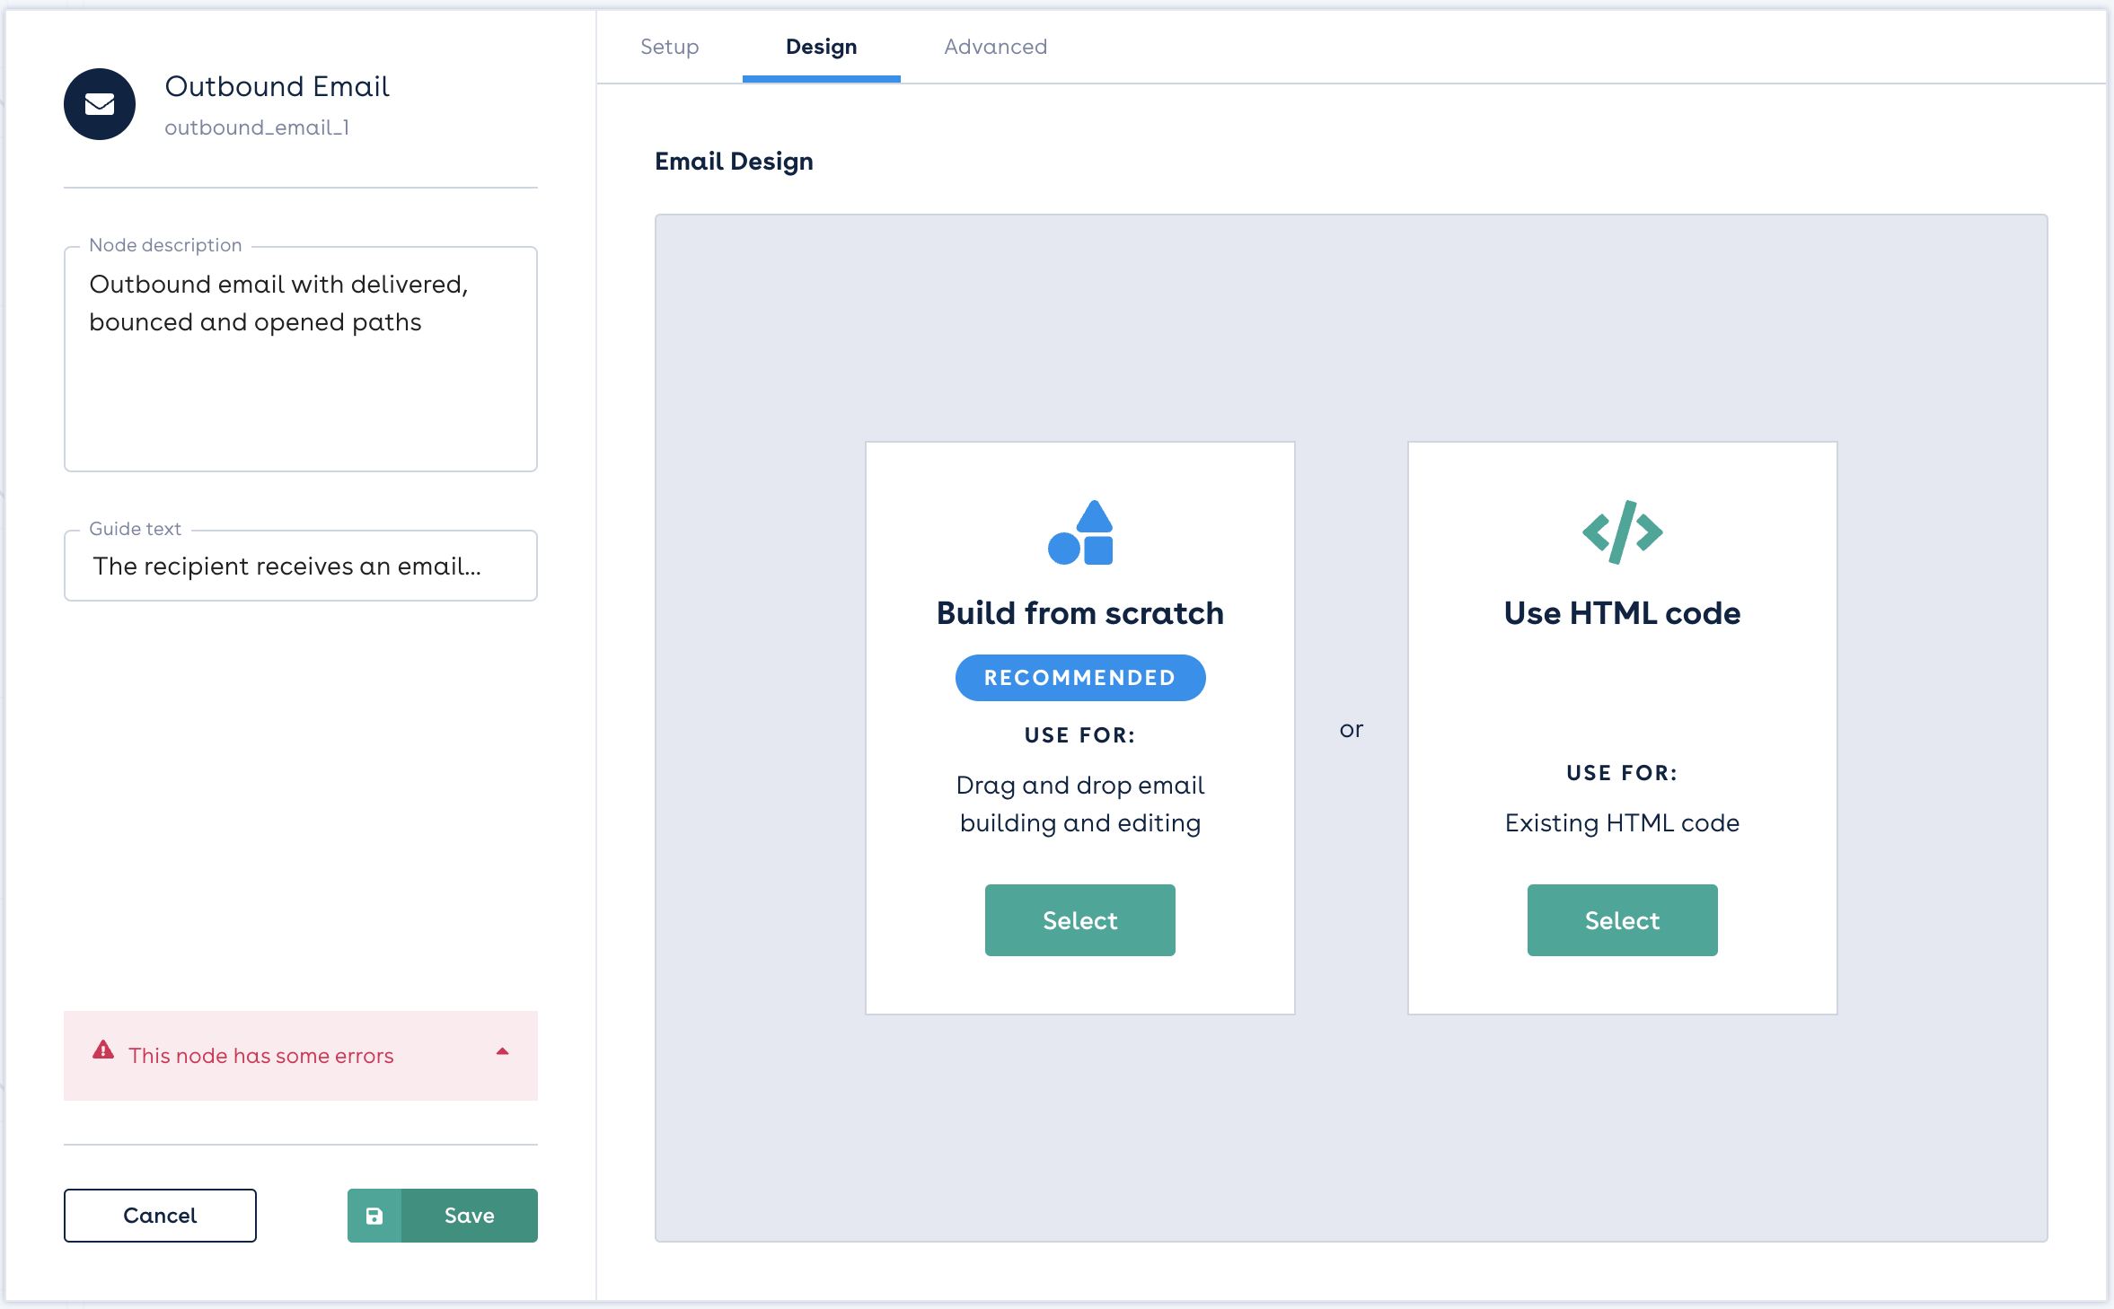
Task: Click the floppy disk icon on Save
Action: point(374,1216)
